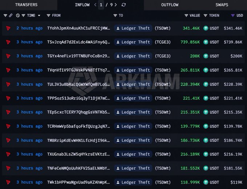
Task: Click Tron icon on the 215.351K row
Action: pos(8,112)
